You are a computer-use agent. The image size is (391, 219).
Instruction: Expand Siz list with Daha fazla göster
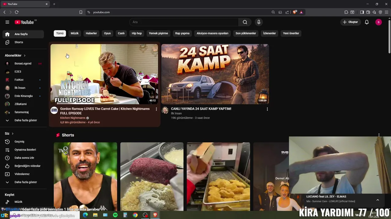click(x=23, y=182)
